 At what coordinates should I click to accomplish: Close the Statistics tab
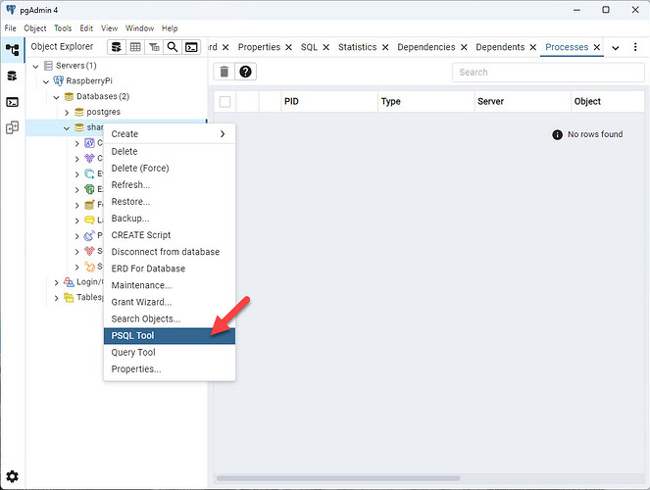coord(385,47)
